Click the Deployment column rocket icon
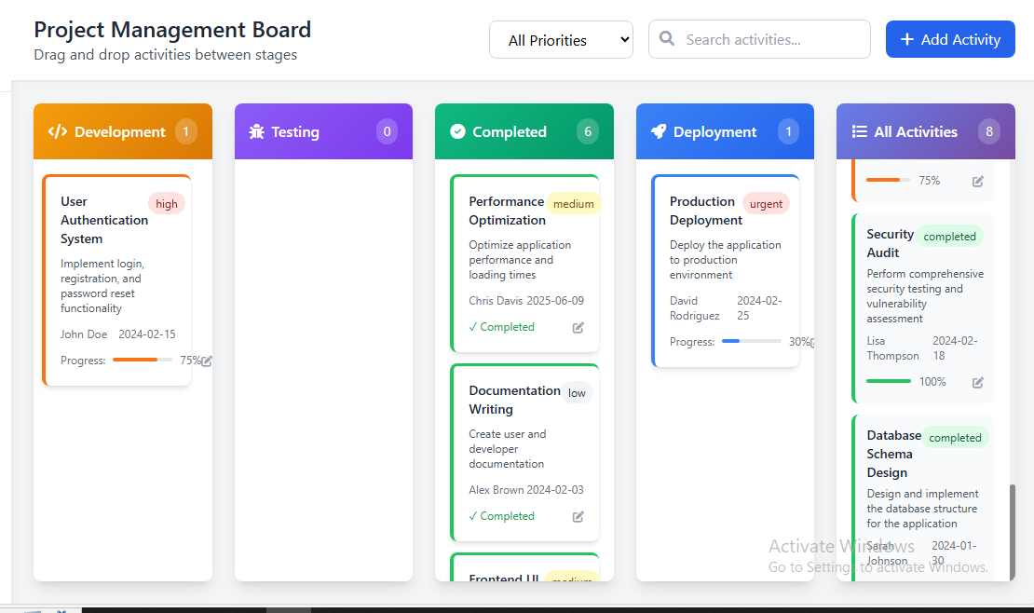The image size is (1034, 613). click(x=659, y=132)
